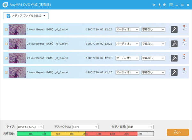Viewport: 192px width, 140px height.
Task: Toggle checkbox of the fourth video row
Action: 6,73
